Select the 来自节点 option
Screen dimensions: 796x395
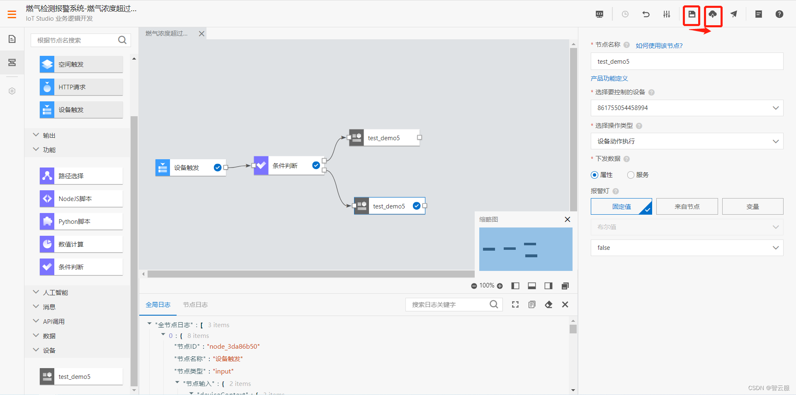(687, 206)
